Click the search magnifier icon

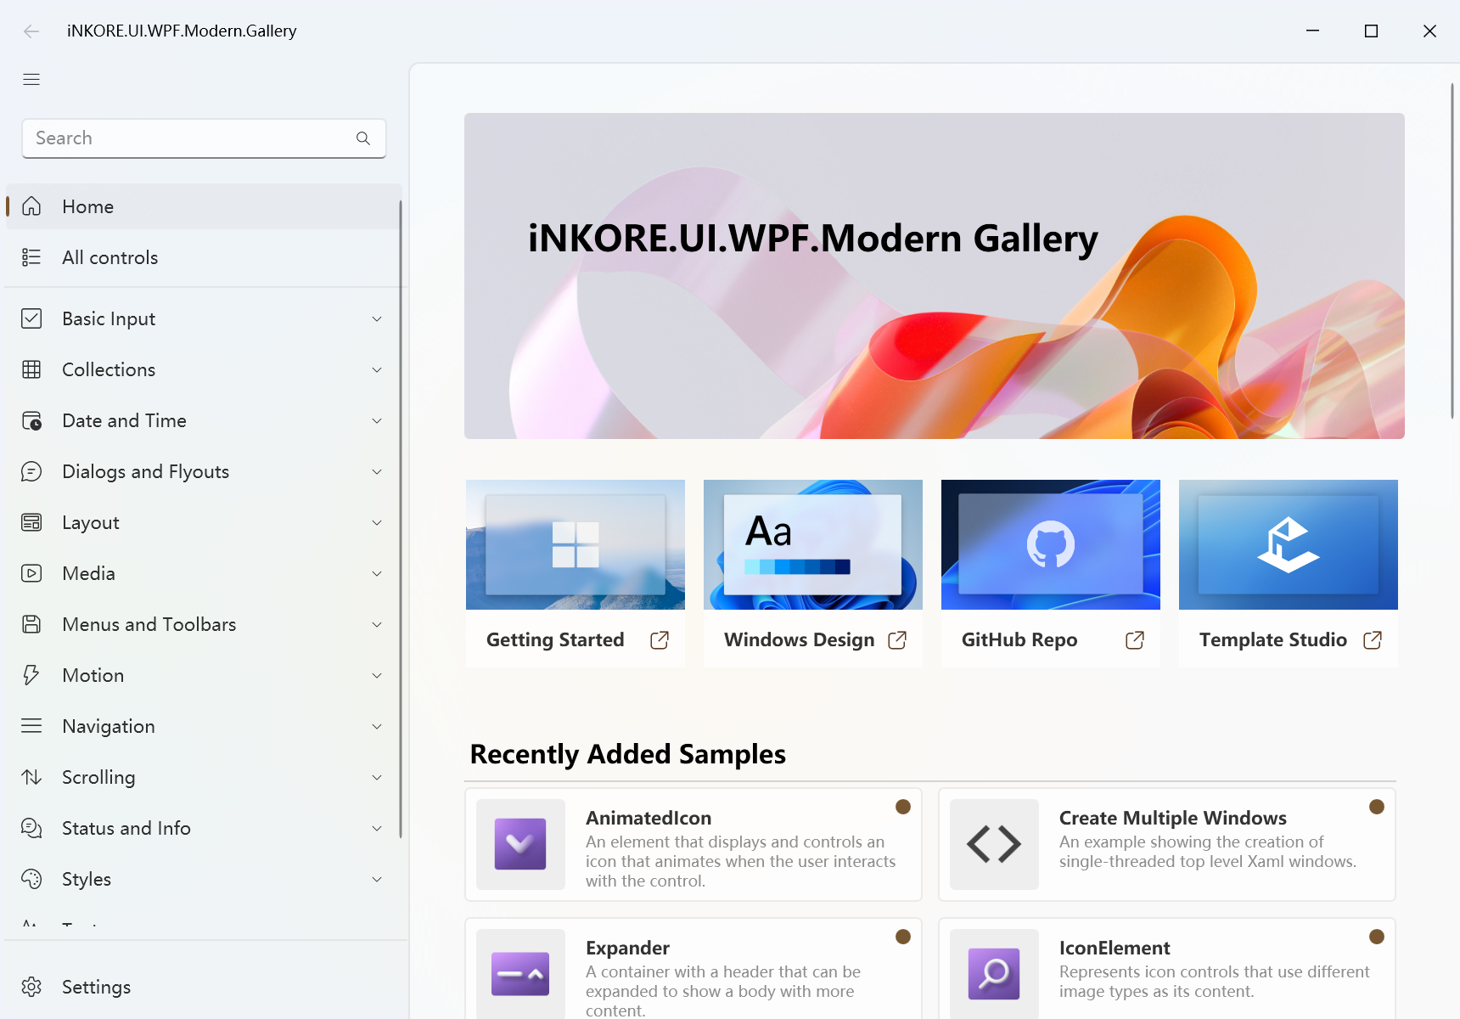tap(363, 138)
